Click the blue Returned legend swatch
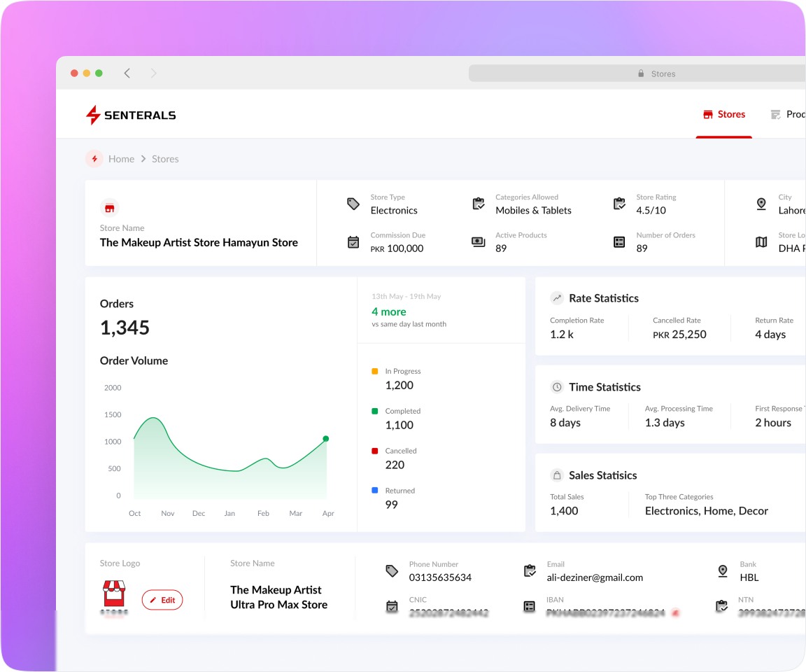 pyautogui.click(x=375, y=491)
